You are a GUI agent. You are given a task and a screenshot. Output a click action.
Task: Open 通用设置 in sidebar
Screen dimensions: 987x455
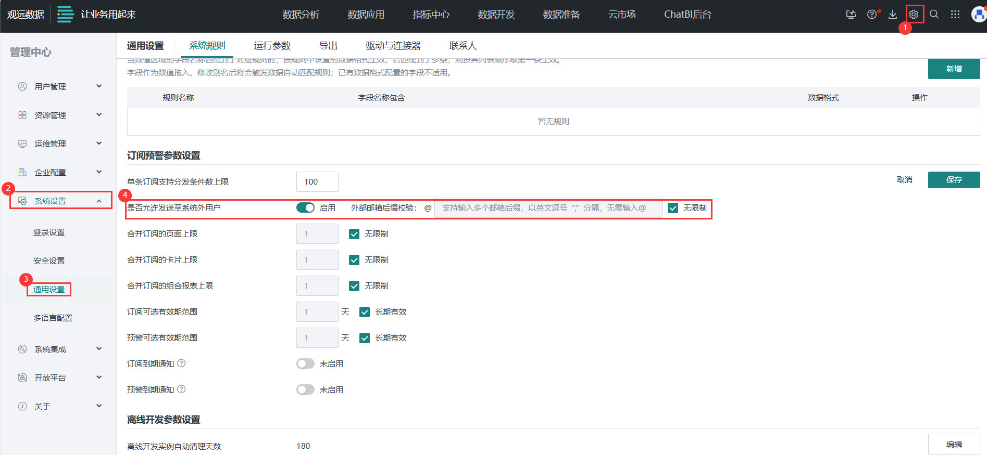49,290
